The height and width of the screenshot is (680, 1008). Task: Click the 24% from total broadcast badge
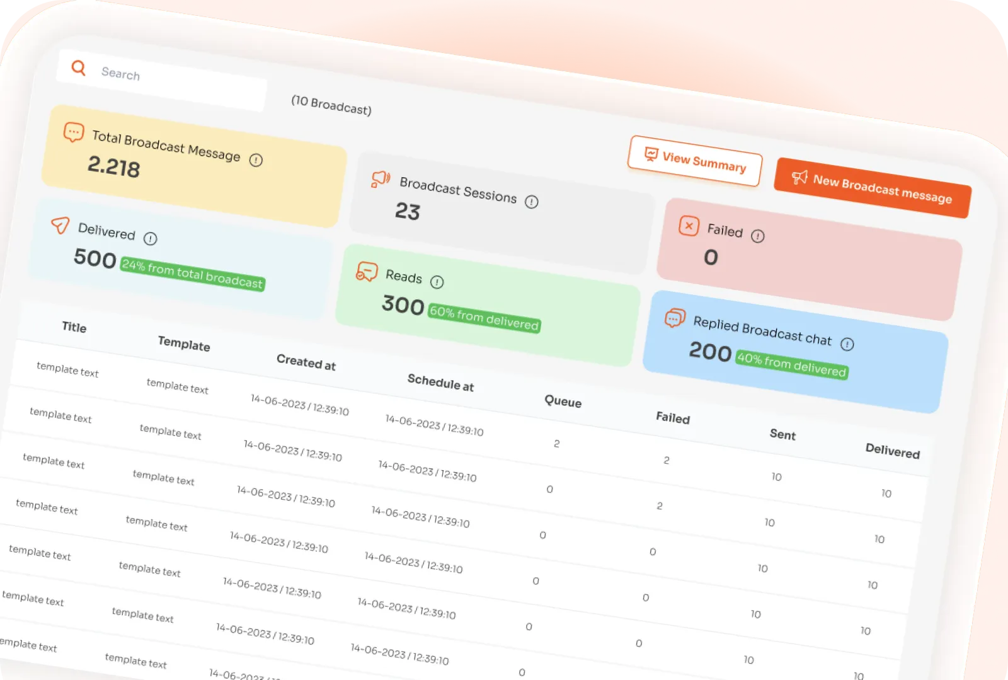(x=192, y=274)
